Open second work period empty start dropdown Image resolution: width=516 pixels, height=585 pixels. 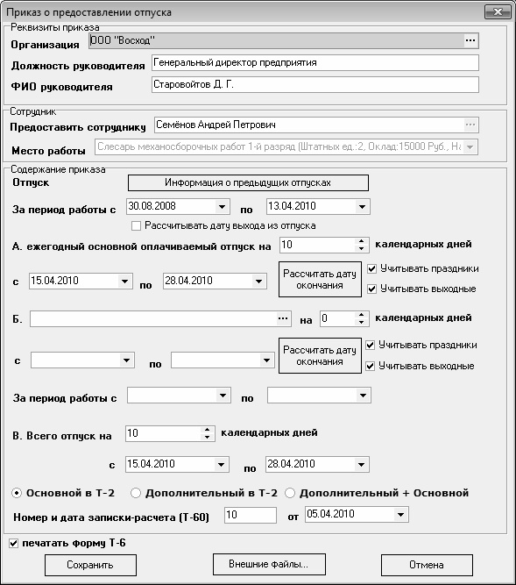pyautogui.click(x=223, y=396)
